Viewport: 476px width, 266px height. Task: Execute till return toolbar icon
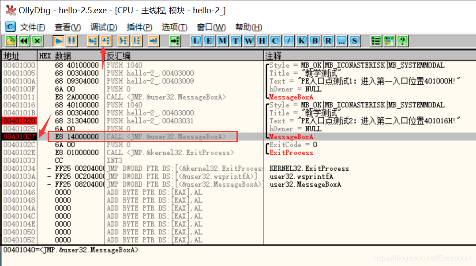(154, 41)
